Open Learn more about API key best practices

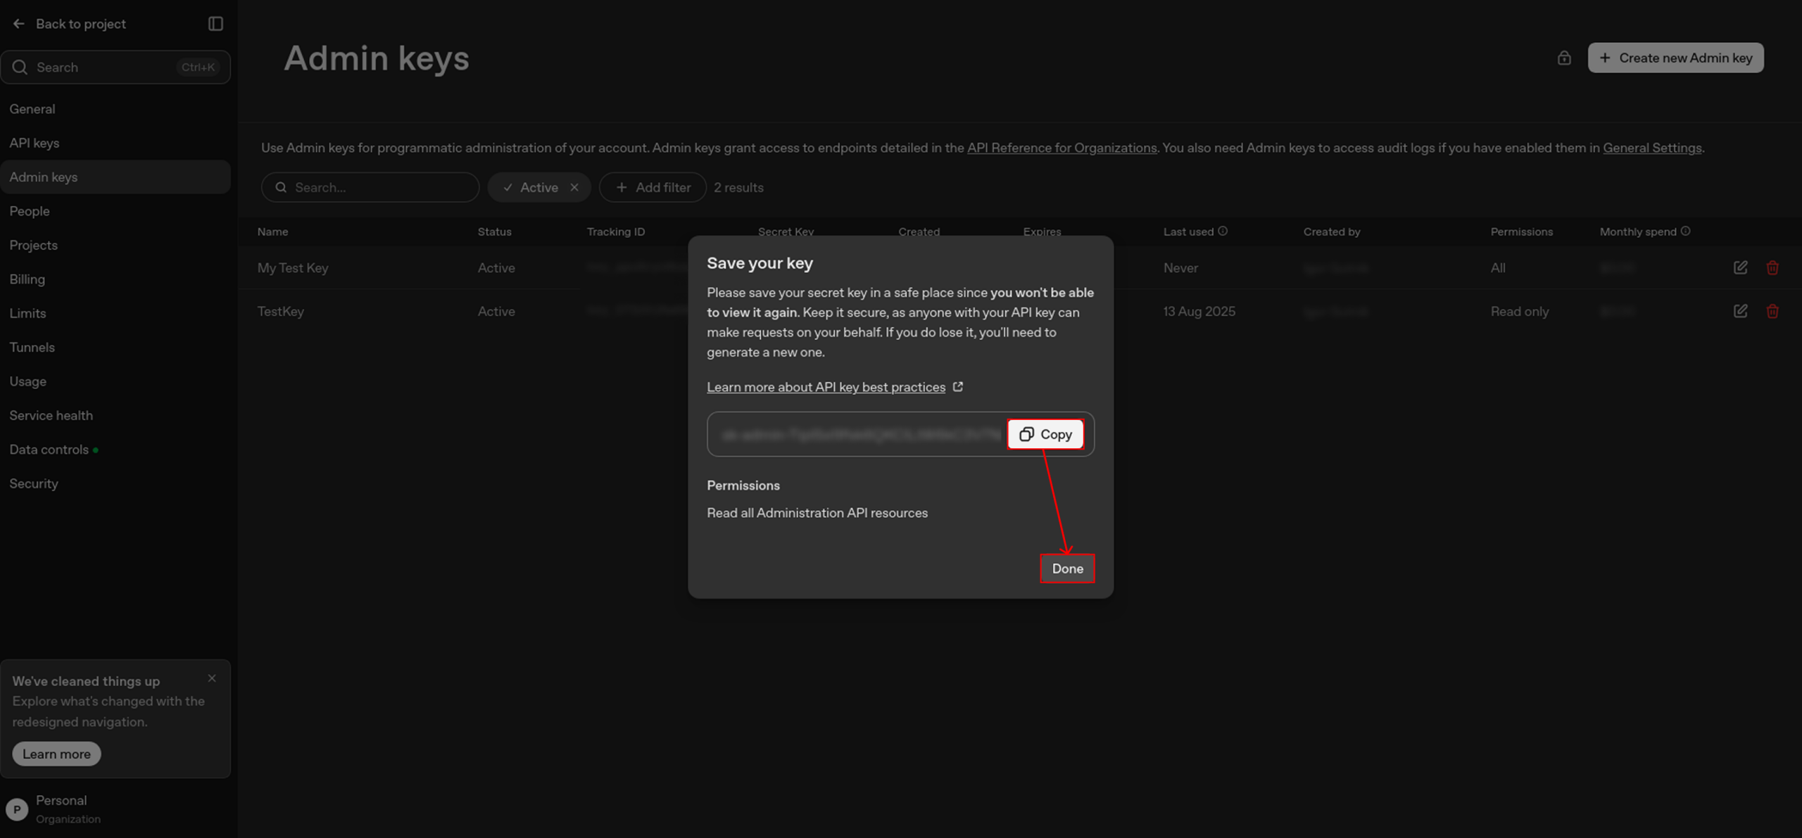point(826,388)
